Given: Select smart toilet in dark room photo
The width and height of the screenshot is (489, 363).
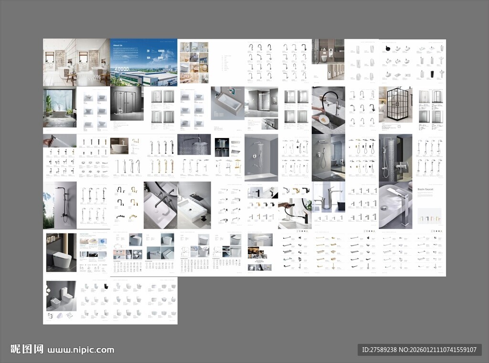Looking at the screenshot, I should [x=62, y=252].
